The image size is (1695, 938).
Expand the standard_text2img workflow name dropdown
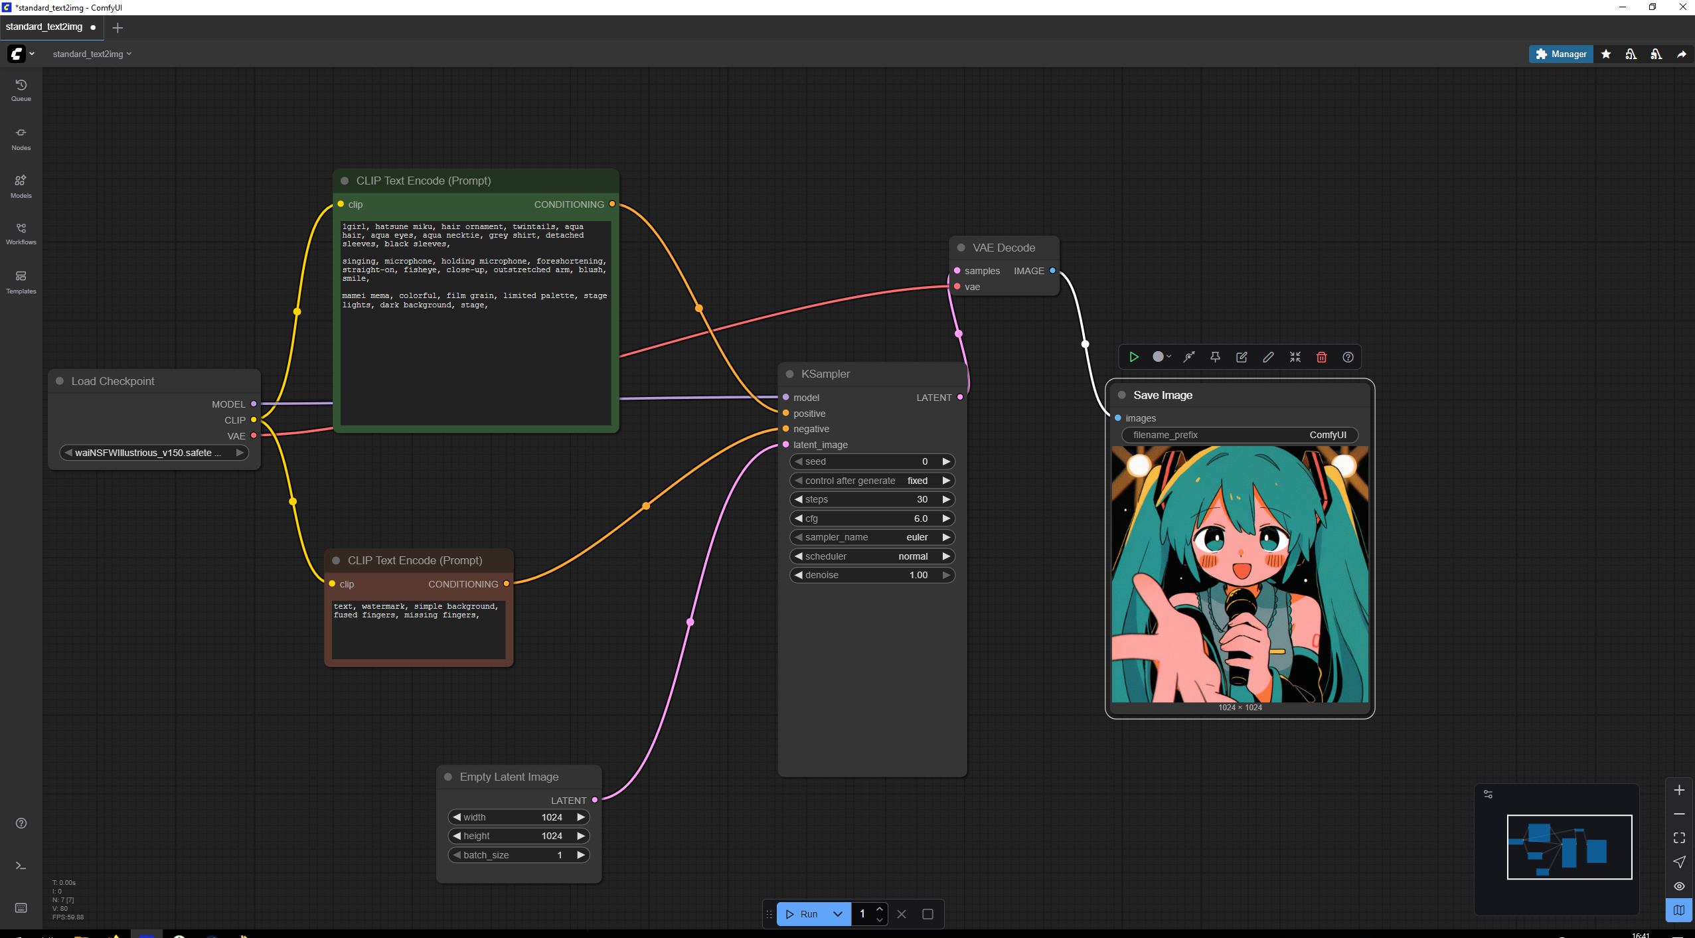click(92, 54)
